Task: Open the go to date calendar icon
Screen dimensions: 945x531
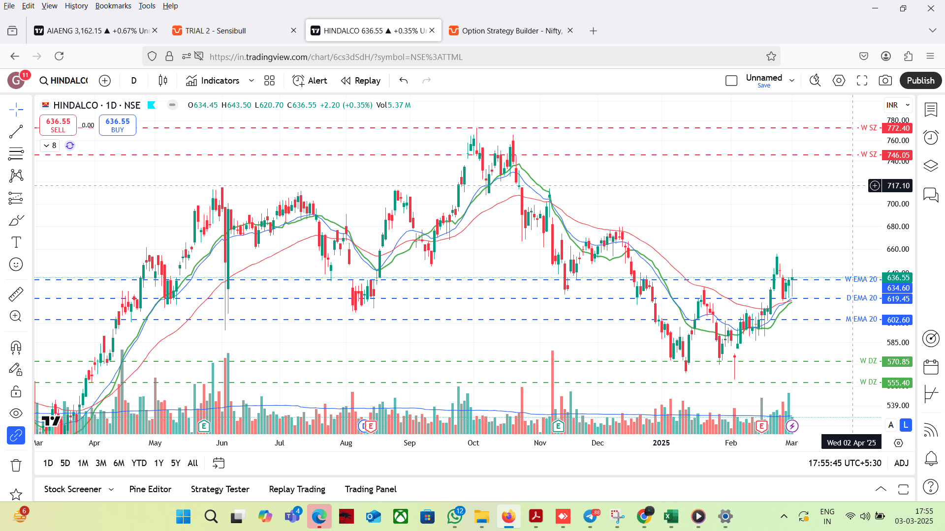Action: click(x=219, y=463)
